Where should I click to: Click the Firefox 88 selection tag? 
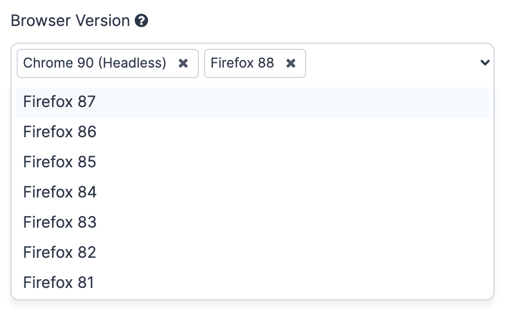[242, 63]
